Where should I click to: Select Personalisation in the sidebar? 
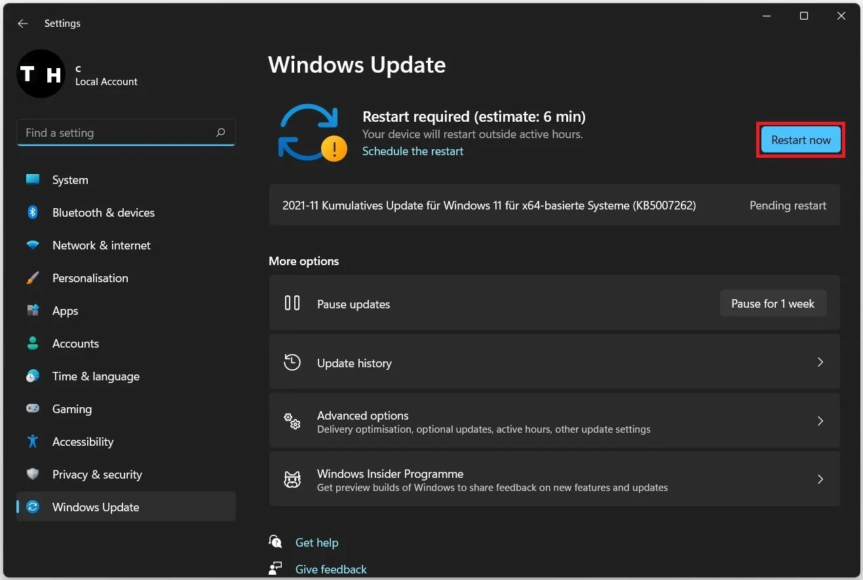click(x=126, y=278)
